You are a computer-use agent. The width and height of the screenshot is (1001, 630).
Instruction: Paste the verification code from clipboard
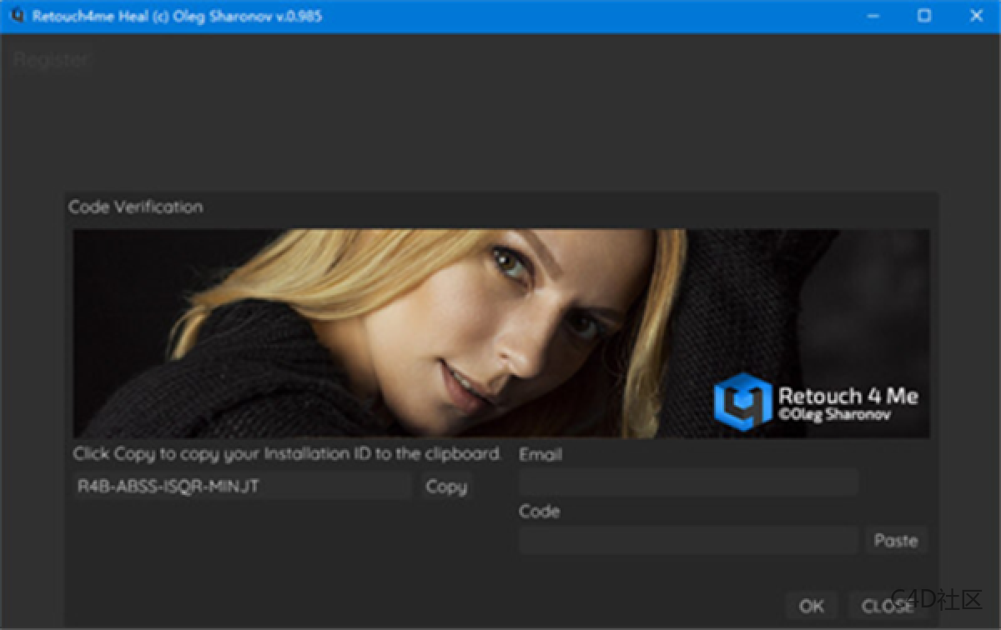[x=896, y=540]
